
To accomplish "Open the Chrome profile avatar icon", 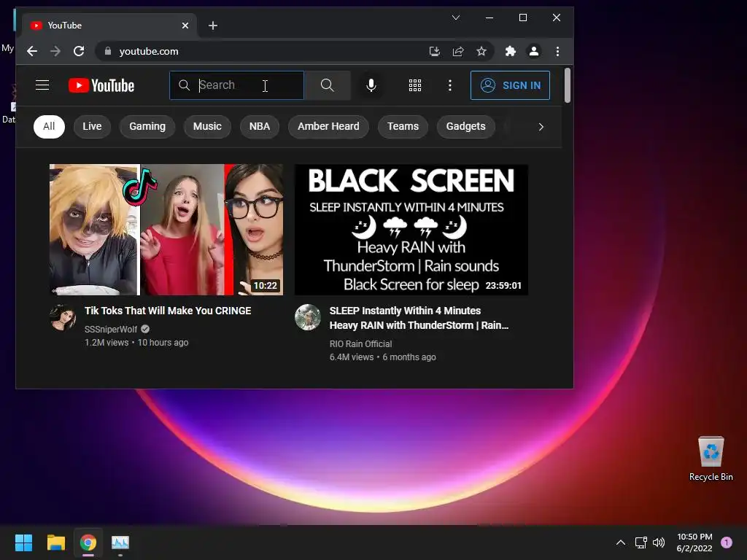I will tap(534, 52).
